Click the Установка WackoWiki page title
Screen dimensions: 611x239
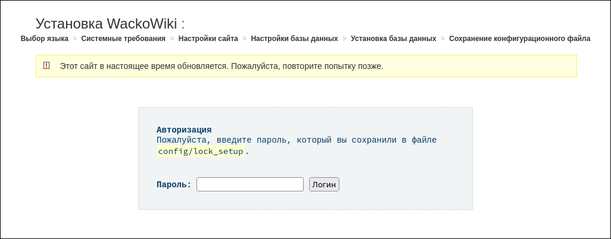[x=110, y=23]
